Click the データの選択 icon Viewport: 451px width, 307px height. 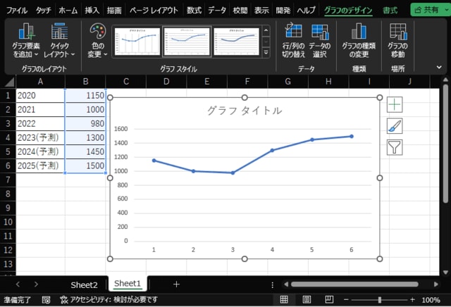coord(320,41)
